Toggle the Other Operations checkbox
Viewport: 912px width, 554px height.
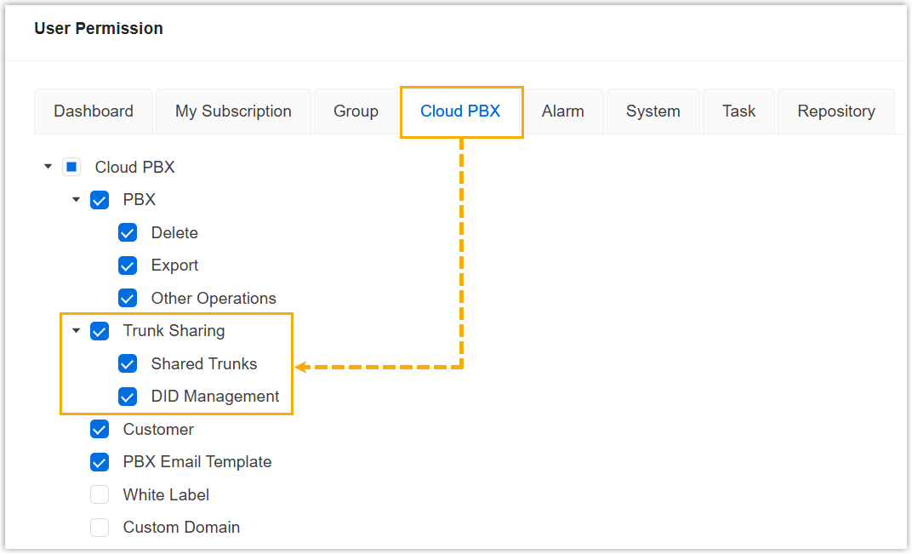(128, 299)
